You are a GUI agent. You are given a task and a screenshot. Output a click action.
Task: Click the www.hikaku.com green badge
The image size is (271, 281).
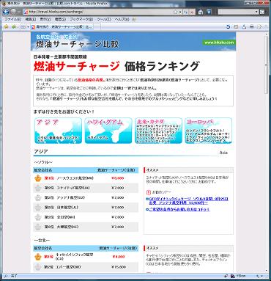pos(219,43)
